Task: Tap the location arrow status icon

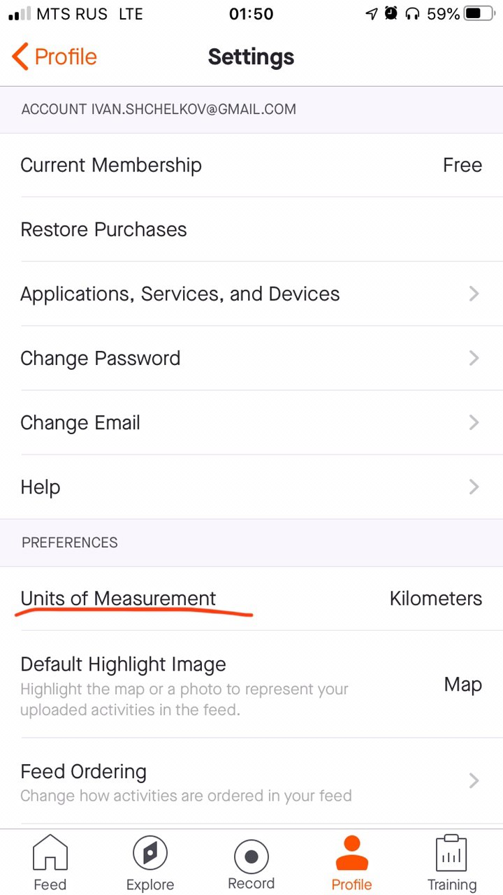Action: (372, 14)
